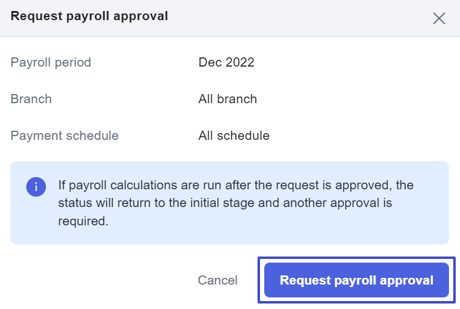Click blank footer area left of Cancel

click(x=98, y=280)
